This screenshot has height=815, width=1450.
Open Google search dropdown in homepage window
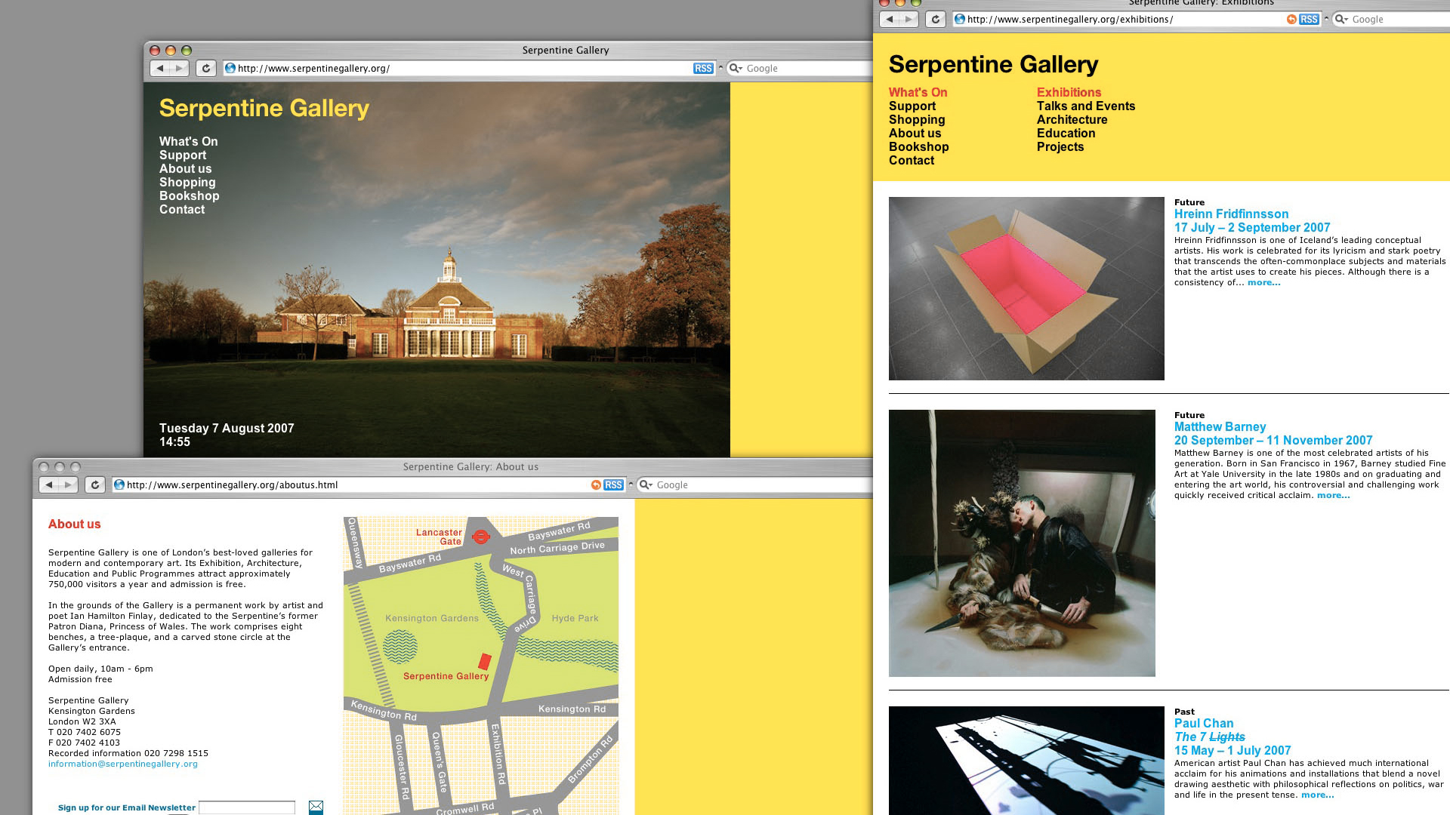735,69
